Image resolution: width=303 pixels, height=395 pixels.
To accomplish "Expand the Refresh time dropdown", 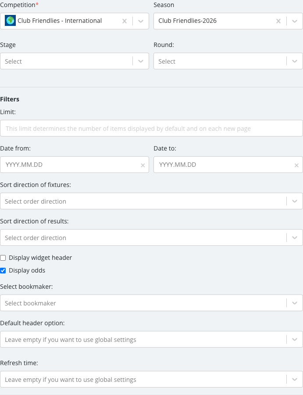I will (151, 379).
